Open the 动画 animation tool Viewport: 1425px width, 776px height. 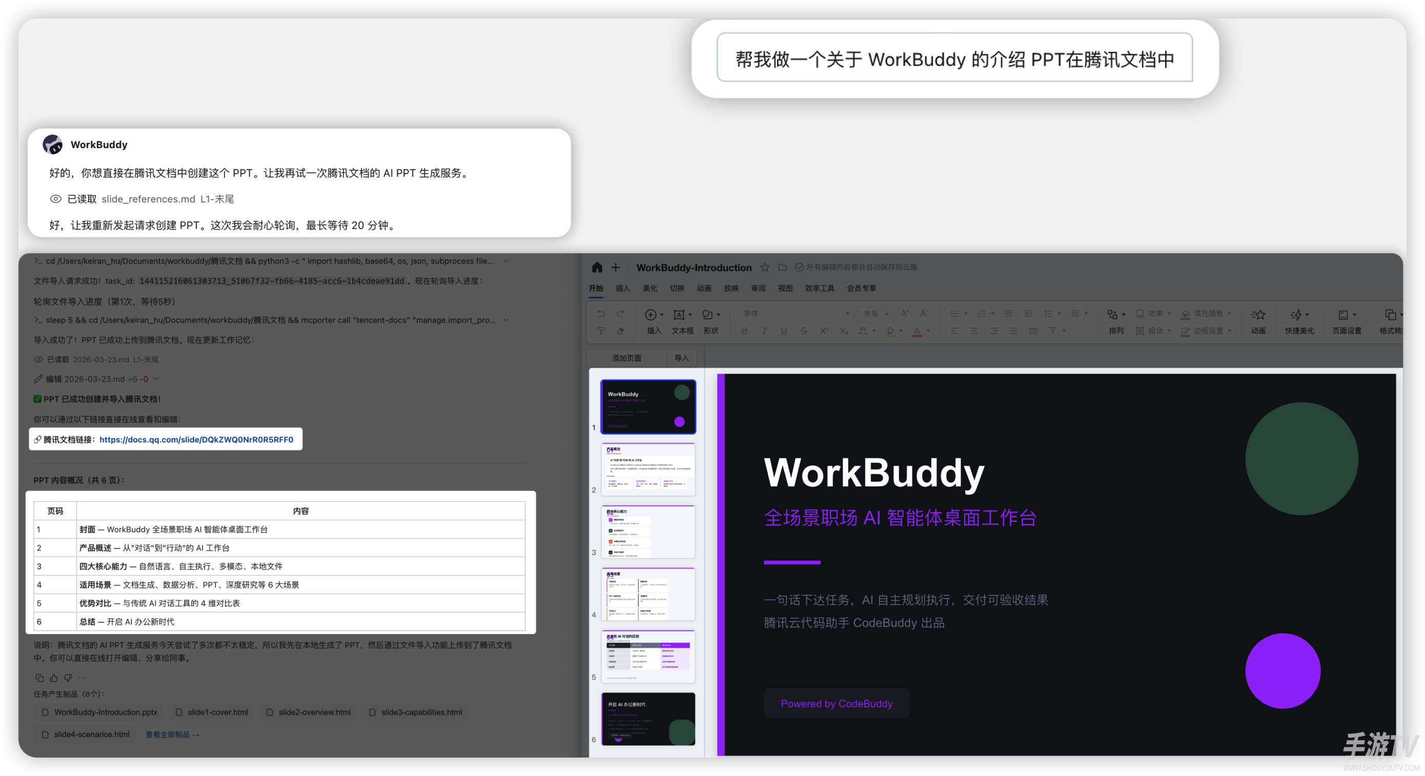click(1258, 321)
